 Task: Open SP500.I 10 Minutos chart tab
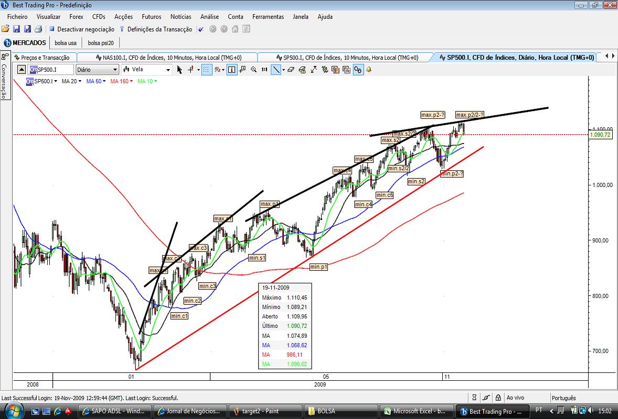[347, 58]
